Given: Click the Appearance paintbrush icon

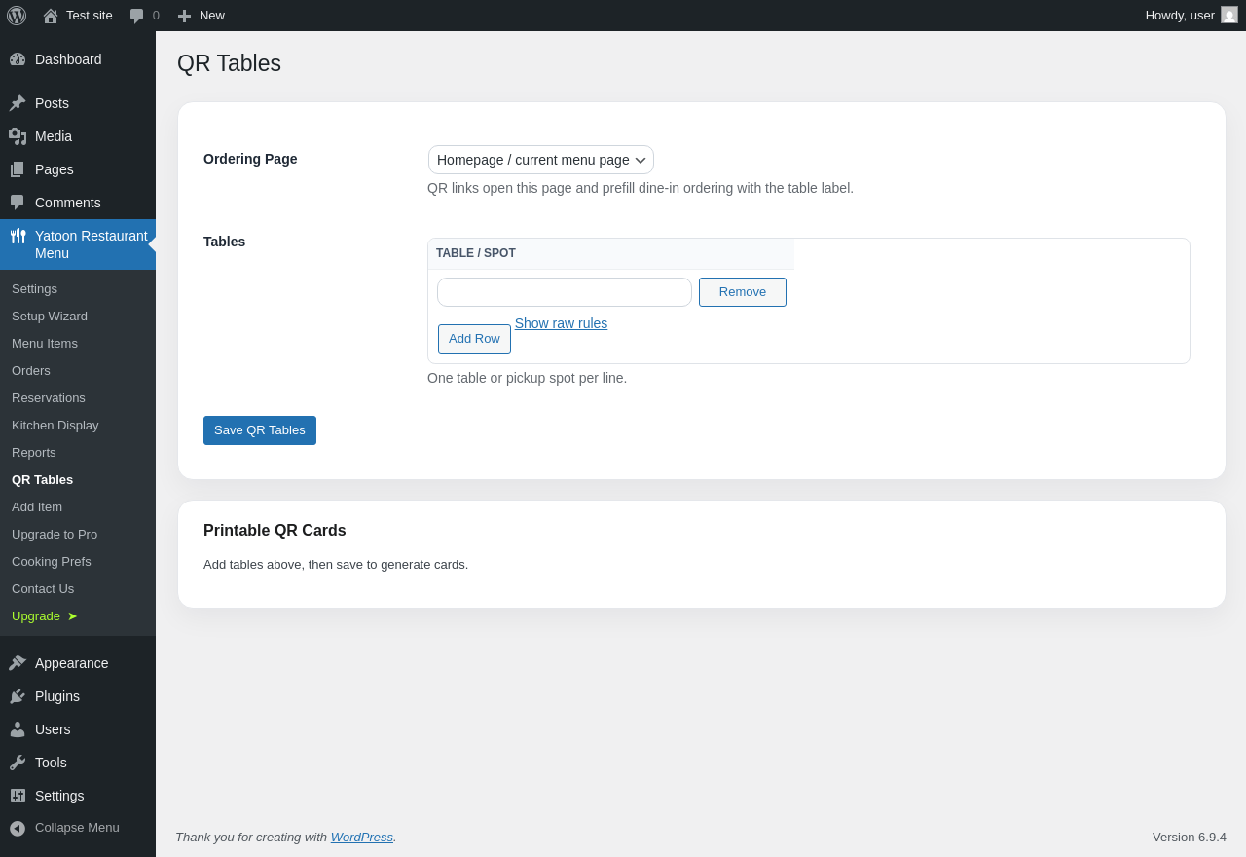Looking at the screenshot, I should click(x=18, y=663).
